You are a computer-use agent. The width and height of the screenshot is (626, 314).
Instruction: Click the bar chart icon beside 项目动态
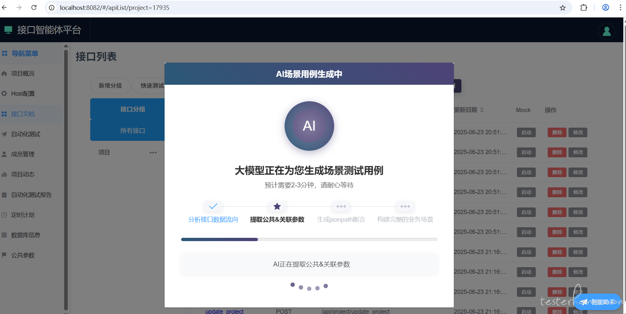click(4, 174)
